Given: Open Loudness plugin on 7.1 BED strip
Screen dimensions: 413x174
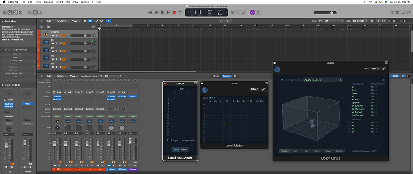Looking at the screenshot, I should coord(57,97).
